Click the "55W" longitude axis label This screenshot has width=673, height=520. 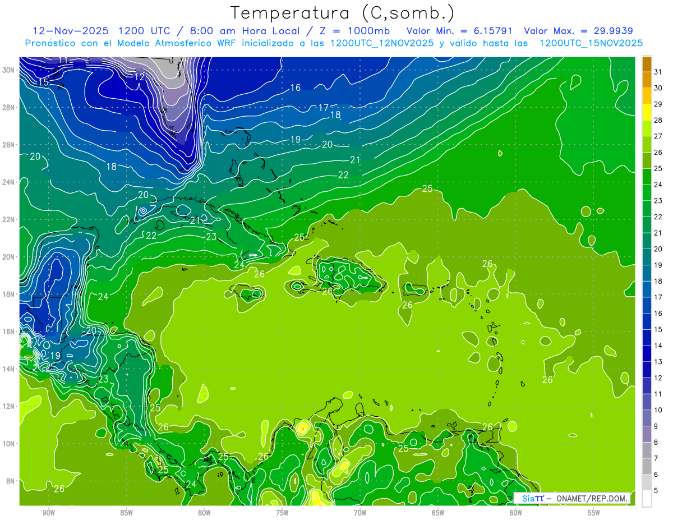(594, 512)
